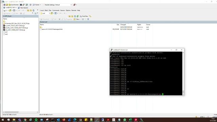The height and width of the screenshot is (122, 217).
Task: Sort remote files by Size column
Action: (118, 25)
